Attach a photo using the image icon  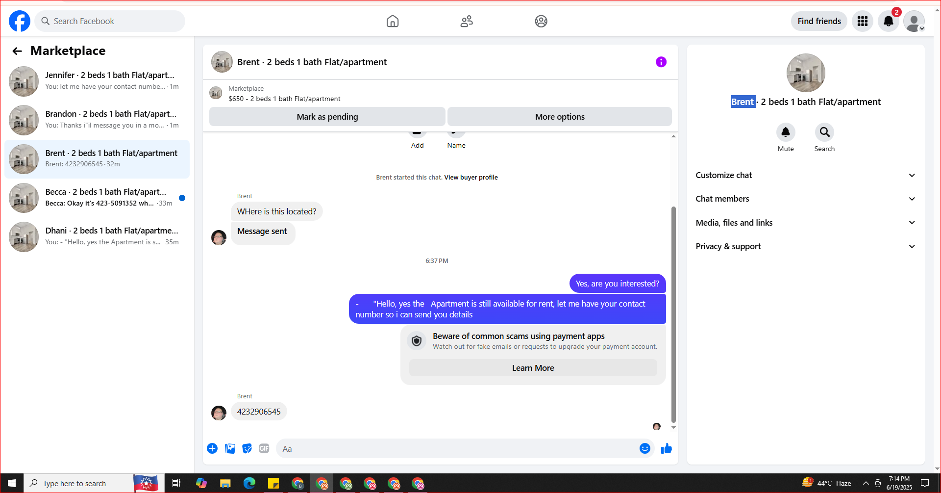pos(230,448)
